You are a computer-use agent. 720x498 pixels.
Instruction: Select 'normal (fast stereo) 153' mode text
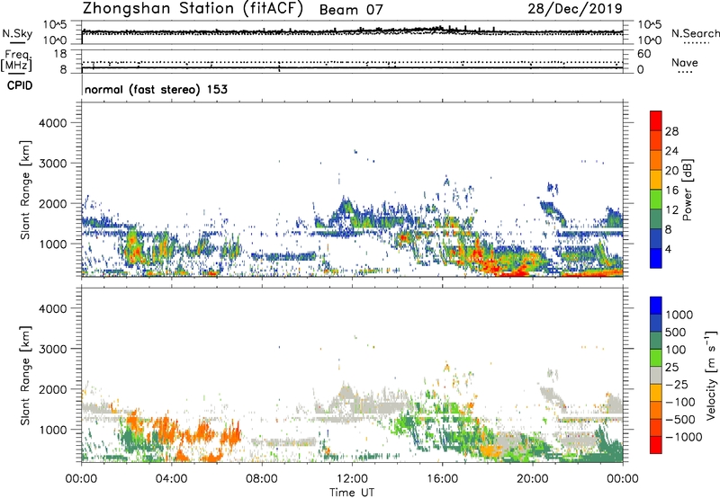[156, 89]
